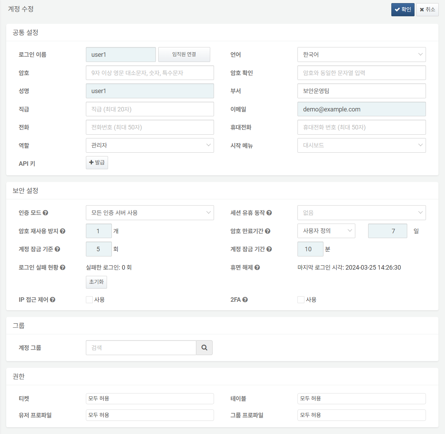This screenshot has height=434, width=445.
Task: Click the 공통 설정 section heading
Action: pos(25,33)
